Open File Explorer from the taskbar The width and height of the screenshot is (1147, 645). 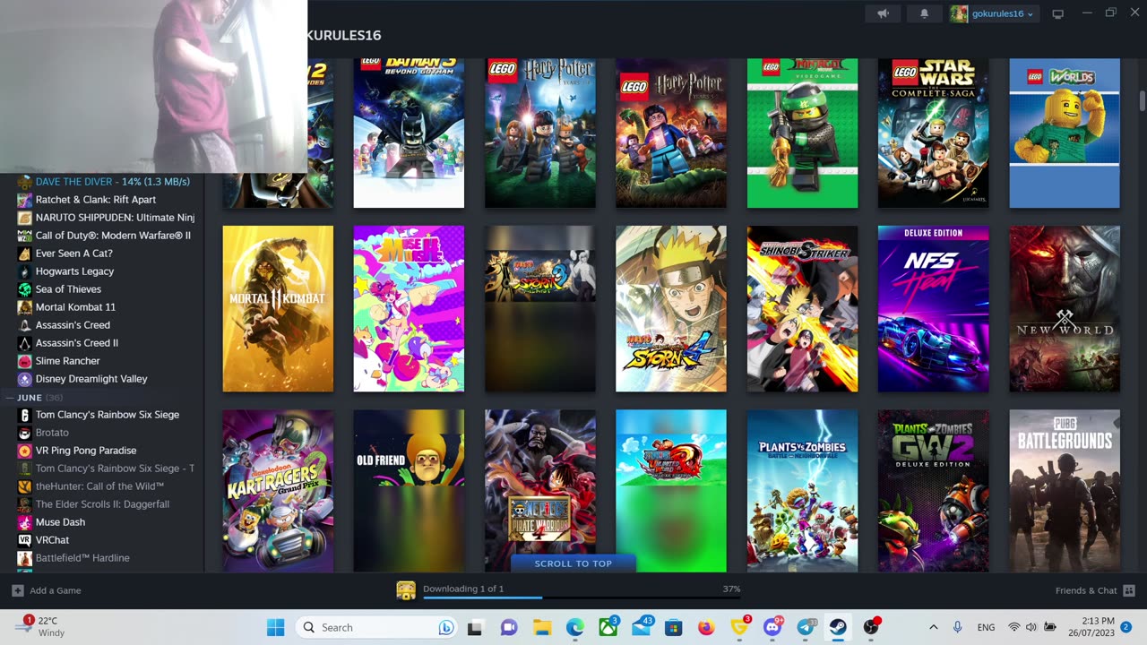(x=541, y=627)
